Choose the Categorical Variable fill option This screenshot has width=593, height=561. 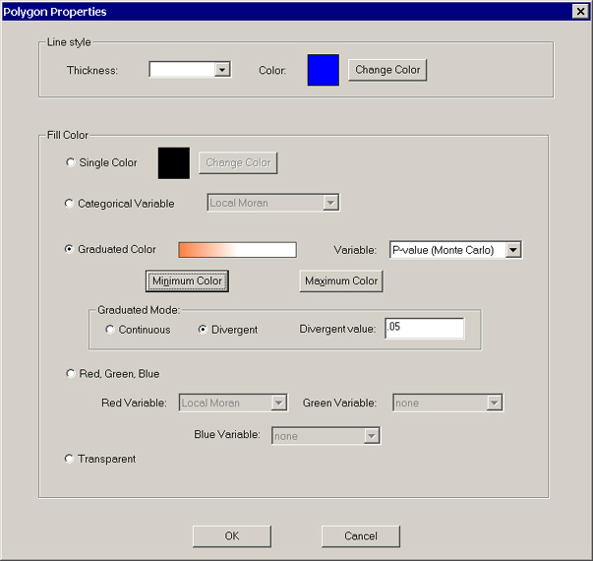[x=70, y=204]
